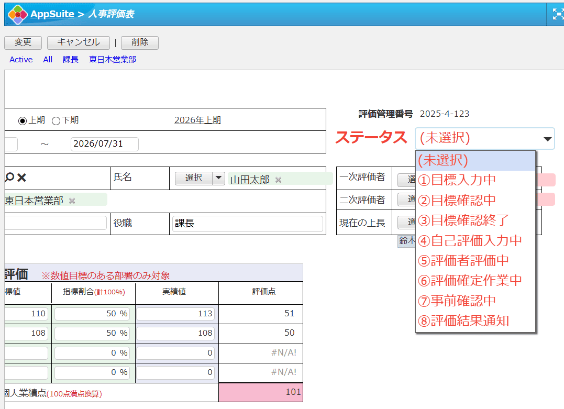564x409 pixels.
Task: Click the end date field 2026/07/31
Action: (104, 144)
